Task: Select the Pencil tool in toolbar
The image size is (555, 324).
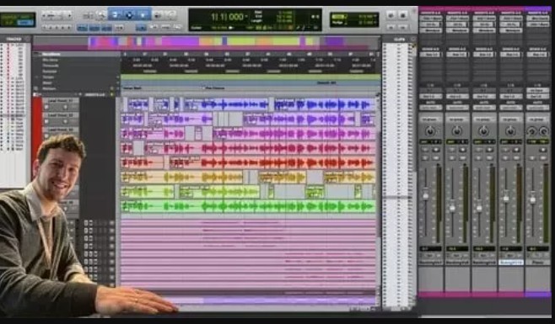Action: point(171,15)
